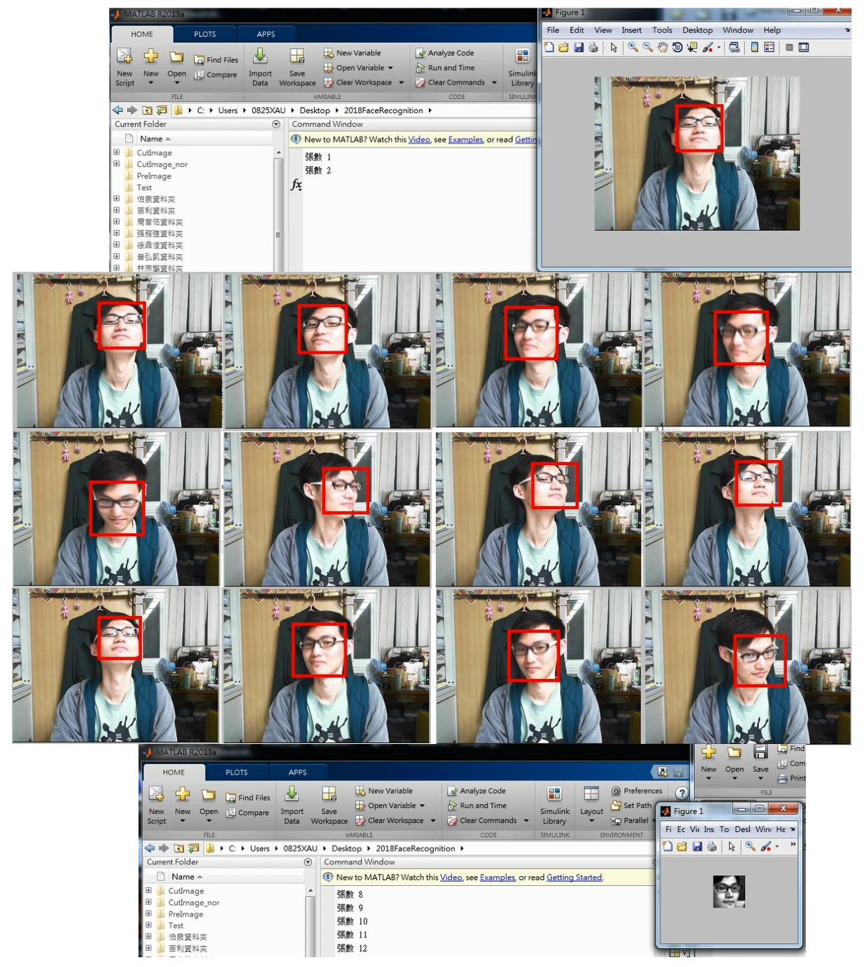
Task: Click Current Folder scrollbar in MATLAB window listing 張數 12
Action: tap(311, 922)
